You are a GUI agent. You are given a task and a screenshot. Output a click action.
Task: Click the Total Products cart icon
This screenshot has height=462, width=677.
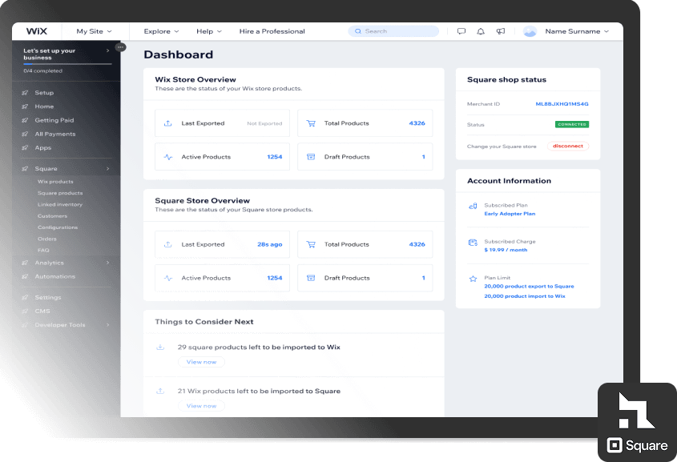312,123
